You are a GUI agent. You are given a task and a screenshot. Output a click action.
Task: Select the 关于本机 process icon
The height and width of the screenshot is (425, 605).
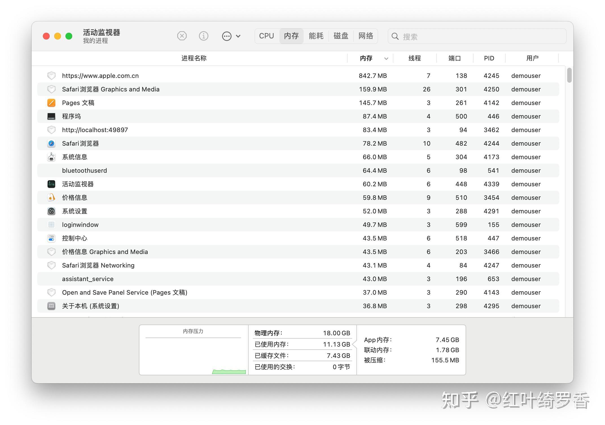(x=51, y=306)
